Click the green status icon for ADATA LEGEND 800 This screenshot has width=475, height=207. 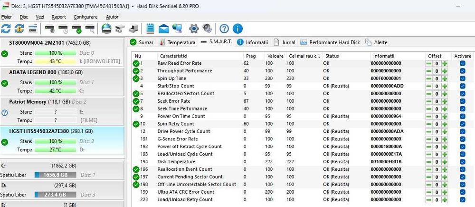5,83
